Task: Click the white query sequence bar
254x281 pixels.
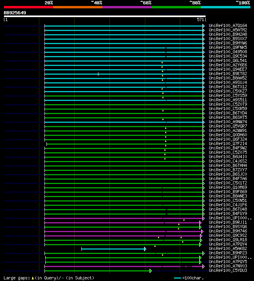Action: point(105,16)
